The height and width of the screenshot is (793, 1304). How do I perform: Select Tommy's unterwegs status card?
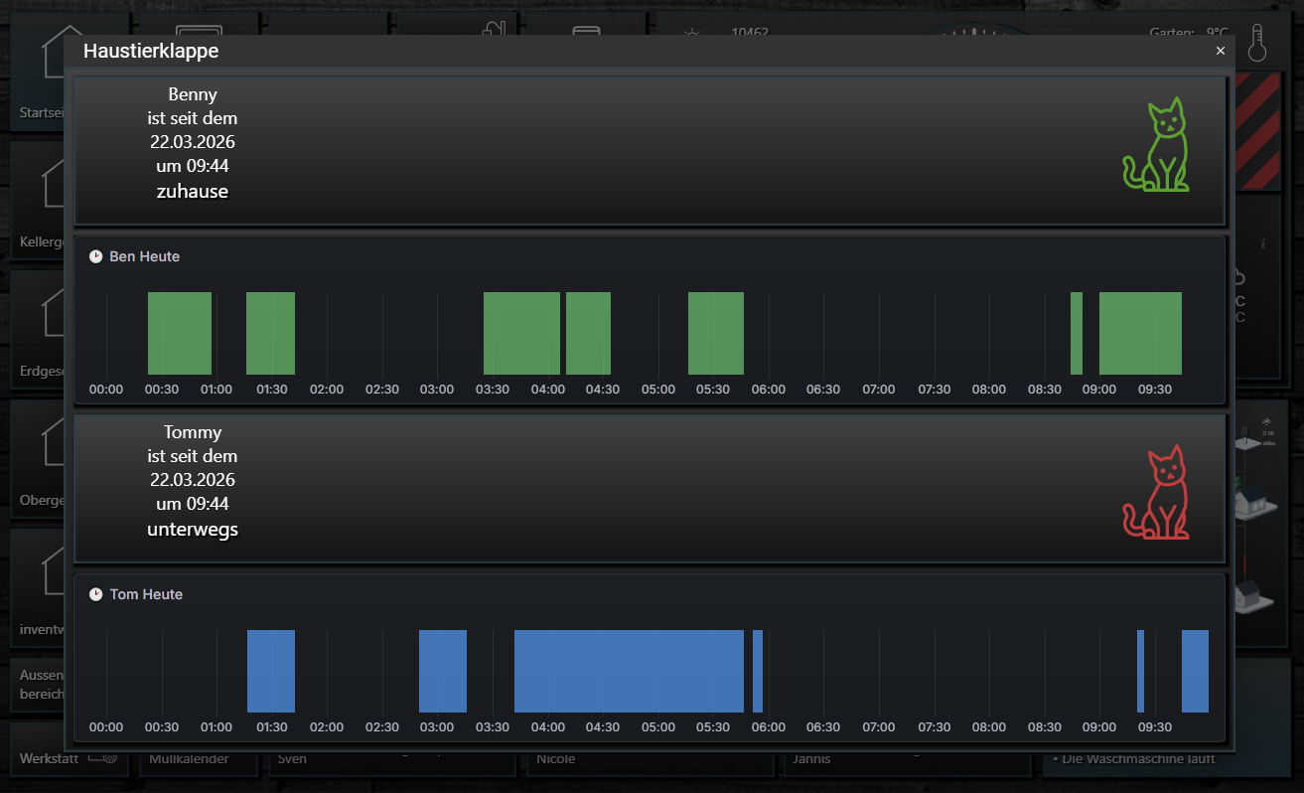click(650, 488)
